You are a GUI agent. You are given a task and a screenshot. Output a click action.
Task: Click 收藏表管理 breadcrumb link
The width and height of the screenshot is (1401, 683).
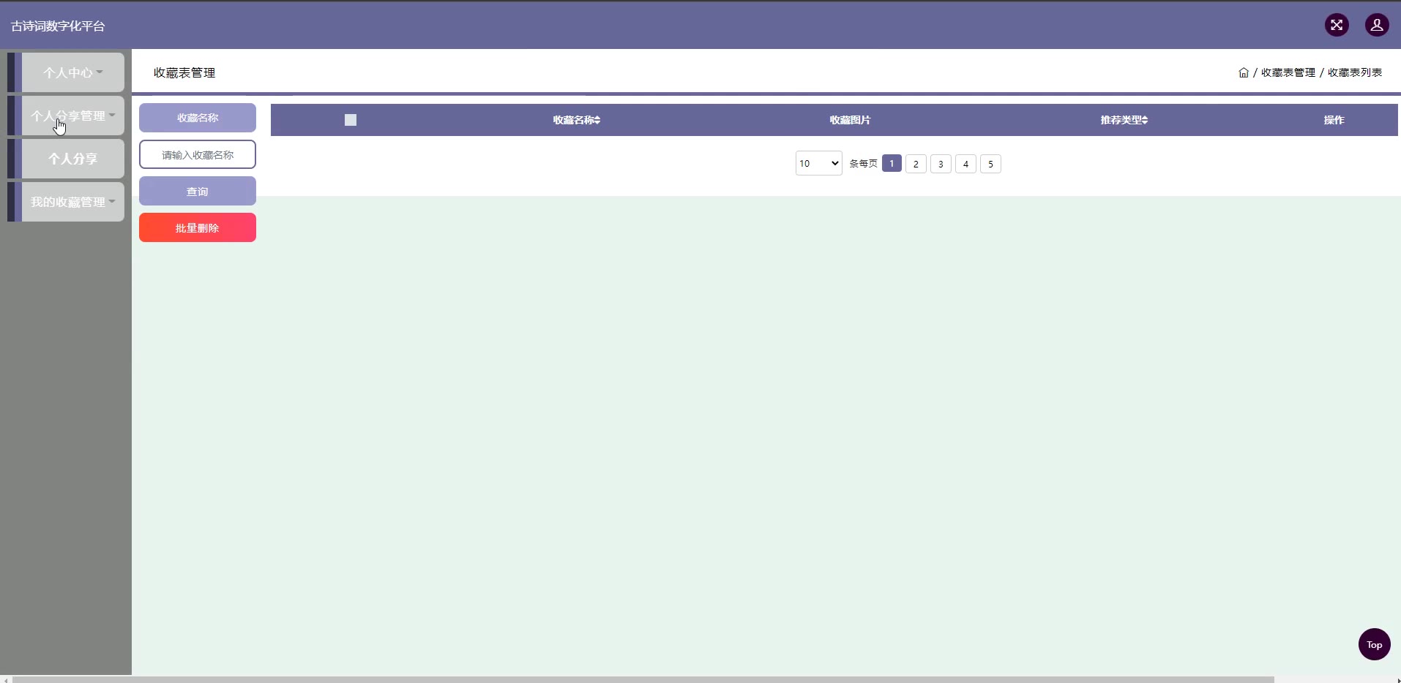tap(1288, 72)
